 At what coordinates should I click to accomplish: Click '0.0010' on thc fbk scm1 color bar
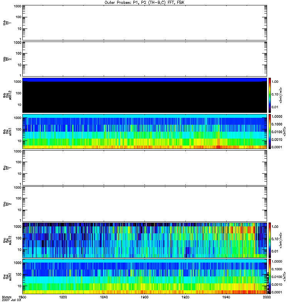tap(277, 285)
